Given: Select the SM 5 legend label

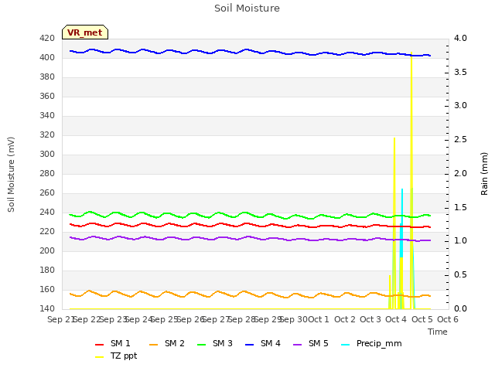Looking at the screenshot, I should (319, 343).
